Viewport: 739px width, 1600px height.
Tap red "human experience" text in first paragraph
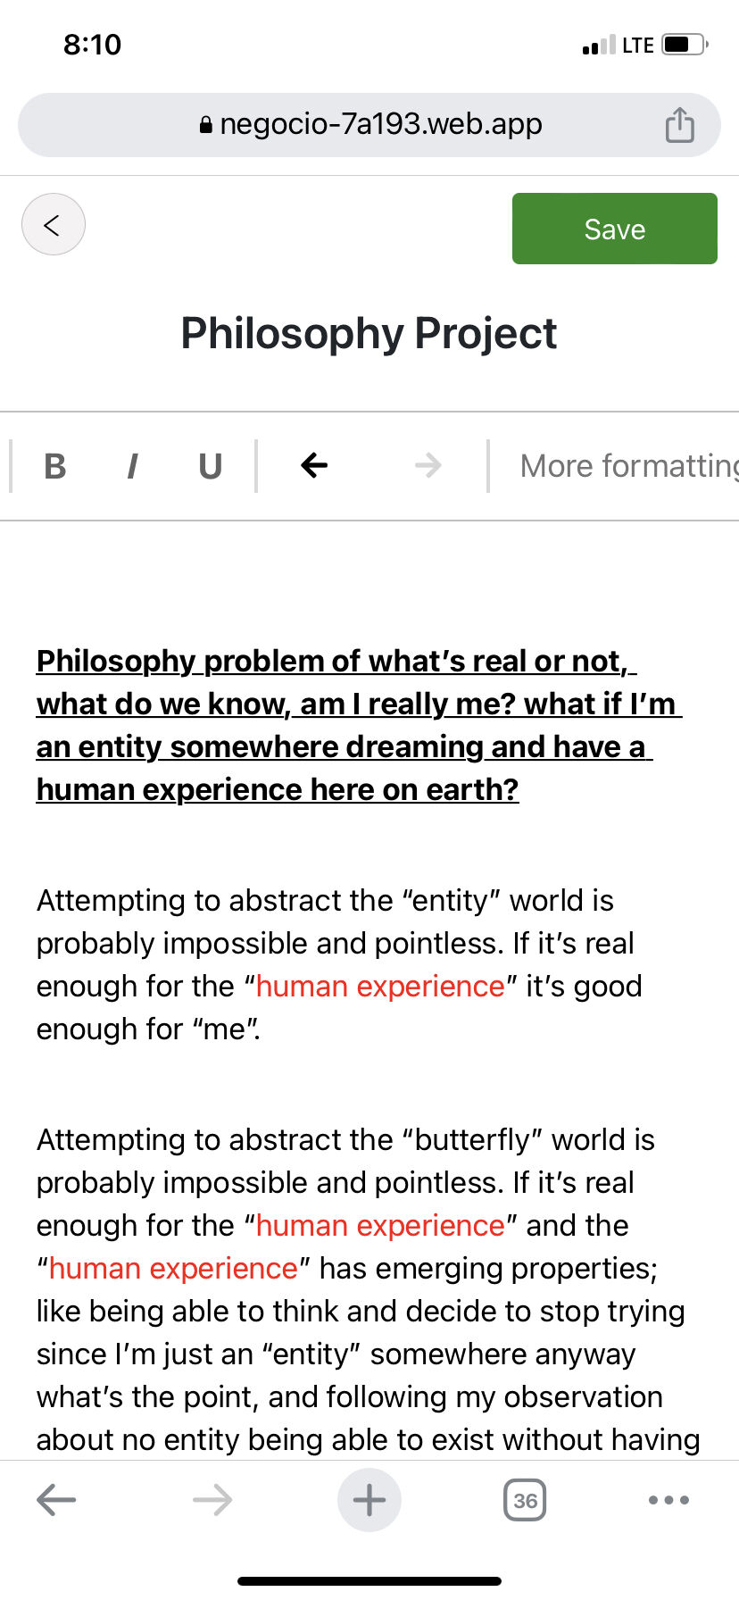pyautogui.click(x=380, y=987)
